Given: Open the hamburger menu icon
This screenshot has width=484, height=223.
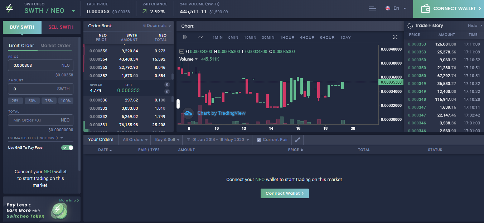Looking at the screenshot, I should pyautogui.click(x=372, y=8).
